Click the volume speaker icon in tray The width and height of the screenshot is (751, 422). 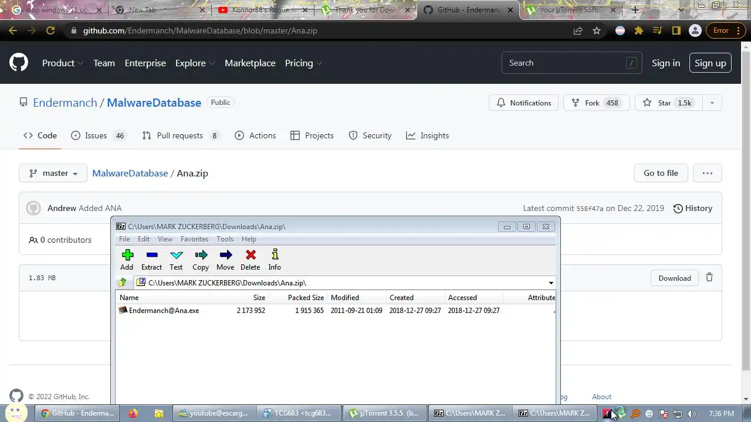click(x=692, y=414)
